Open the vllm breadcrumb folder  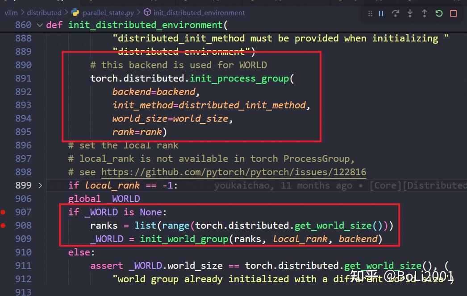point(11,13)
